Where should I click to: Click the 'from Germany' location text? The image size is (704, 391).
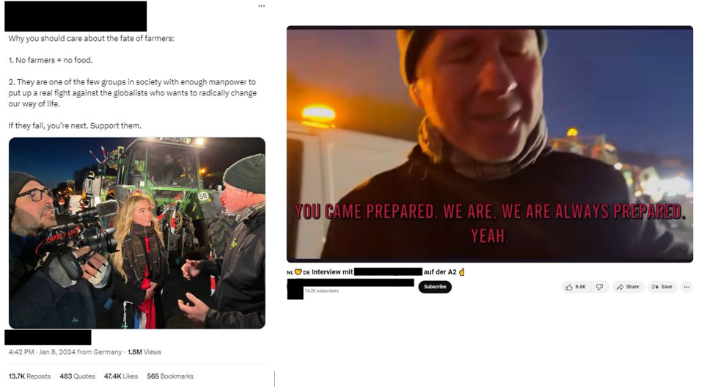click(99, 352)
